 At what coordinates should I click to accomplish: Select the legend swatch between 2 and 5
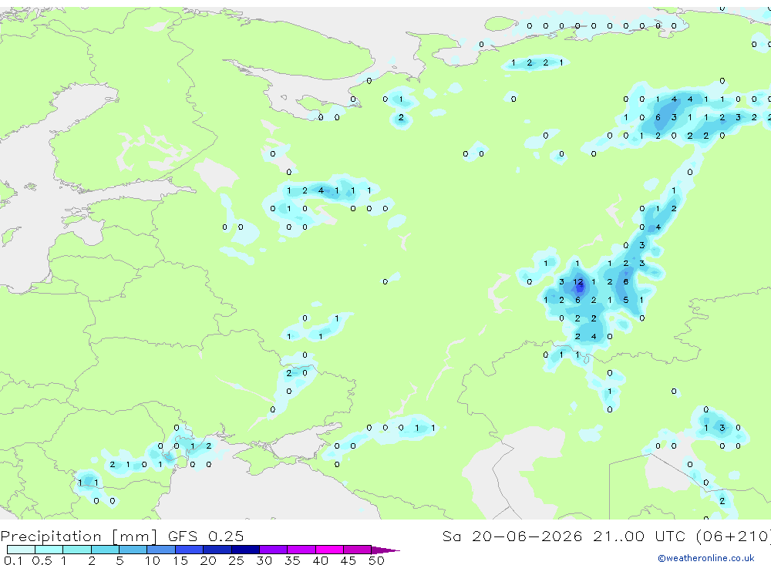pos(105,550)
